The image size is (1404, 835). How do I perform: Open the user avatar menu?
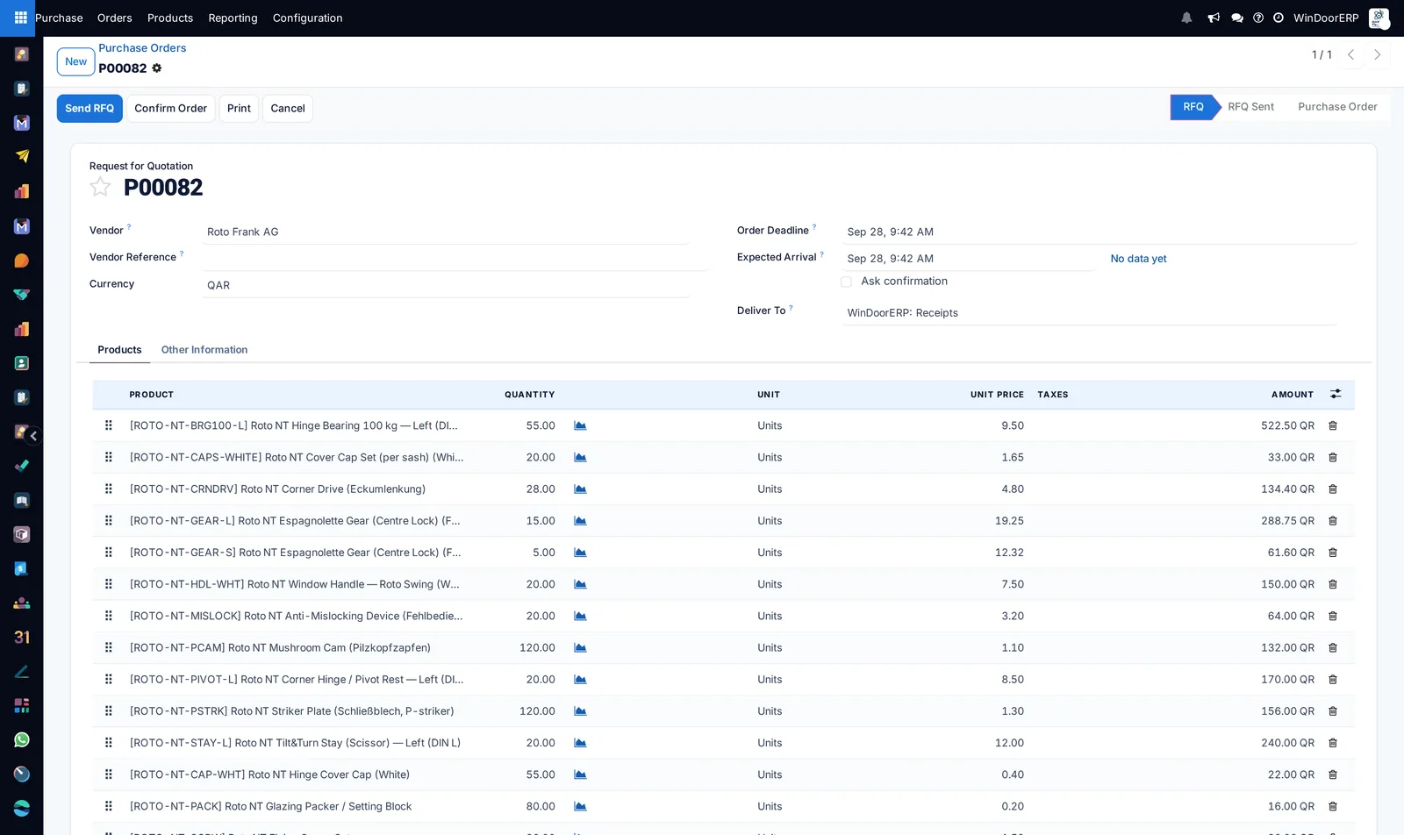(1379, 18)
